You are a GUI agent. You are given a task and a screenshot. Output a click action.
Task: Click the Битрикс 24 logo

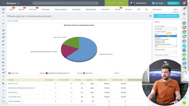coord(13,3)
